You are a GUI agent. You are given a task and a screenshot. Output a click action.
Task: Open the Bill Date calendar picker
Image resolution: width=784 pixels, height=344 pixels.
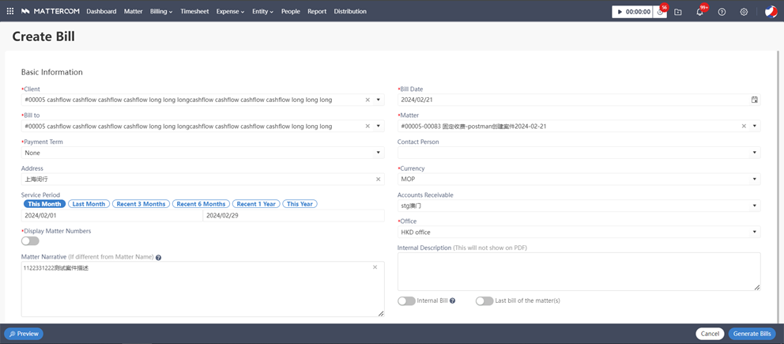754,100
